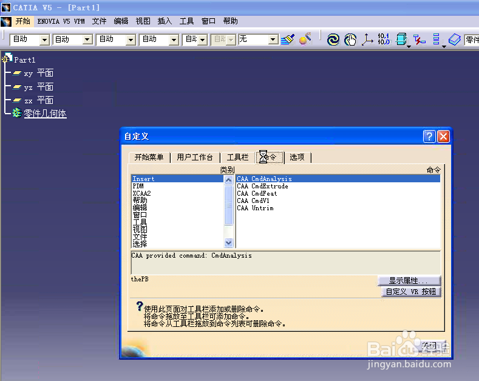This screenshot has width=479, height=381.
Task: Click the dialog help question-mark button
Action: pos(429,136)
